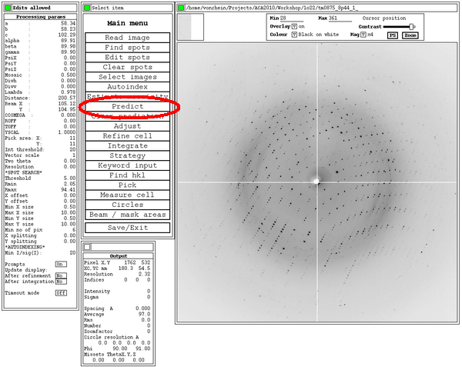Click the beam center marker on the image

[x=315, y=182]
